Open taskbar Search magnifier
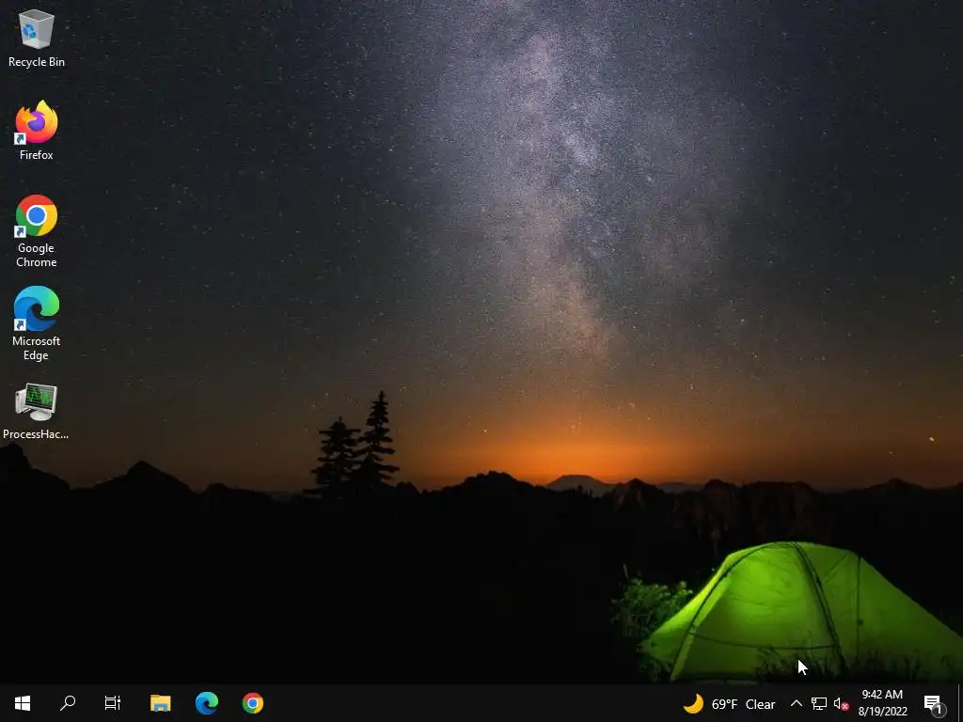963x722 pixels. click(x=68, y=703)
